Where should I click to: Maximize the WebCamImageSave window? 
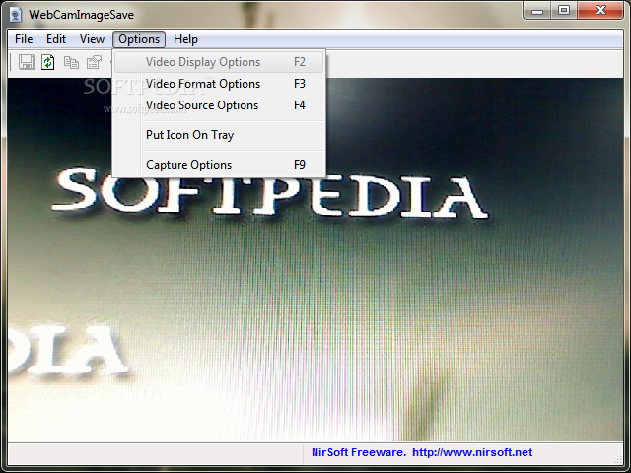564,11
